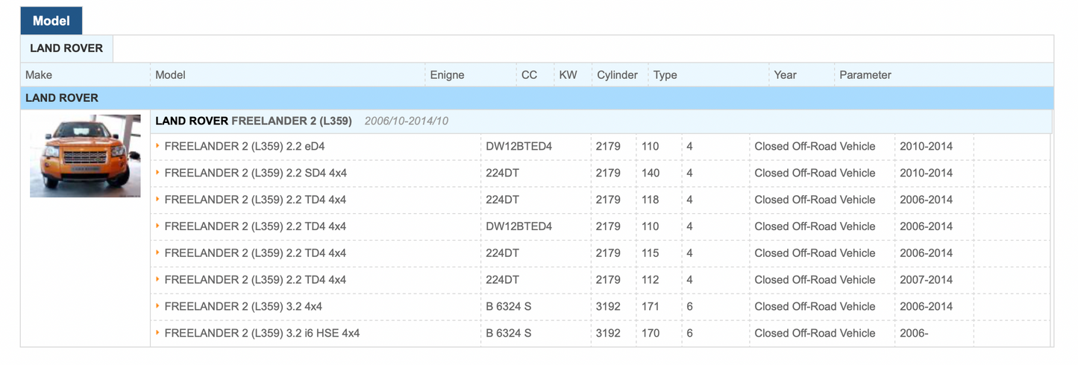Screen dimensions: 1078x365
Task: Click the Cylinder column header
Action: tap(617, 74)
